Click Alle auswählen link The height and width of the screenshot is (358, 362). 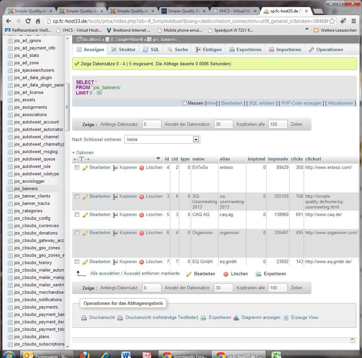click(105, 274)
